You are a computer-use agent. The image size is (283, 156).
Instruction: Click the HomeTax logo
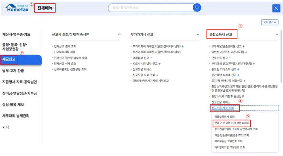(17, 8)
